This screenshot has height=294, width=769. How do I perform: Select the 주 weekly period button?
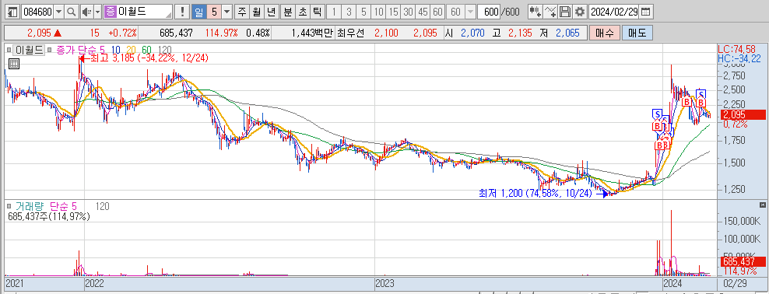coord(242,11)
